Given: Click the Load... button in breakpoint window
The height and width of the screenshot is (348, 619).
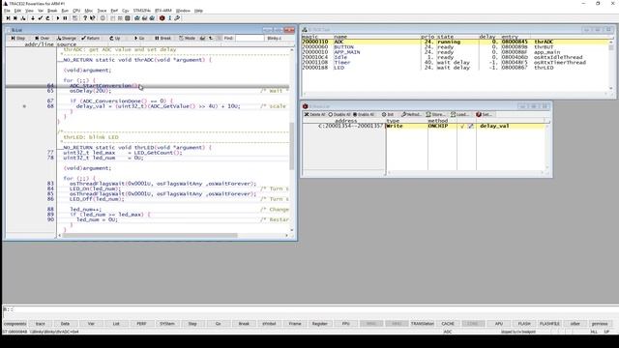Looking at the screenshot, I should pos(460,114).
